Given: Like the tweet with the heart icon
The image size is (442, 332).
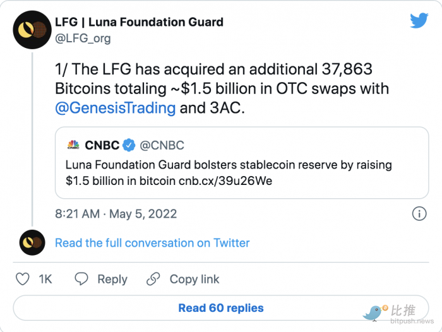Looking at the screenshot, I should click(x=22, y=279).
